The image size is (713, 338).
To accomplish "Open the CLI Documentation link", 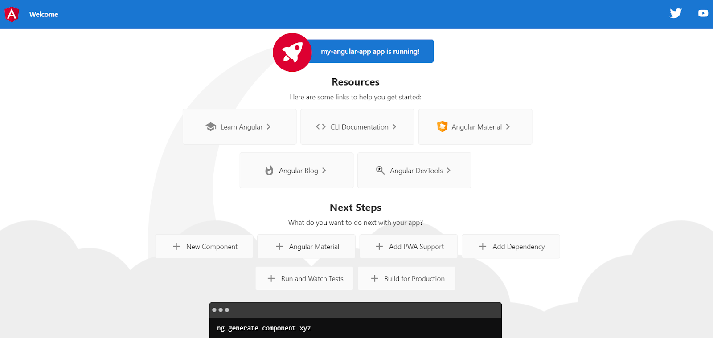I will (x=357, y=127).
